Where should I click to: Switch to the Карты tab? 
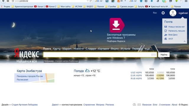coord(57,49)
